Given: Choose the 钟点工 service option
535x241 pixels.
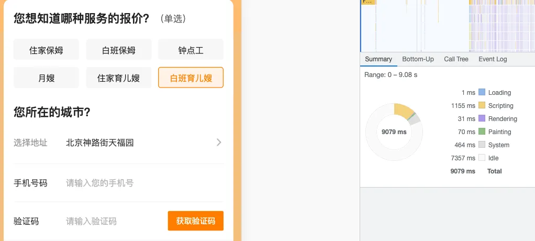Looking at the screenshot, I should pos(191,50).
